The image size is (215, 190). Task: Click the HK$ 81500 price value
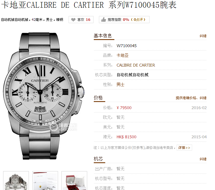(126, 137)
